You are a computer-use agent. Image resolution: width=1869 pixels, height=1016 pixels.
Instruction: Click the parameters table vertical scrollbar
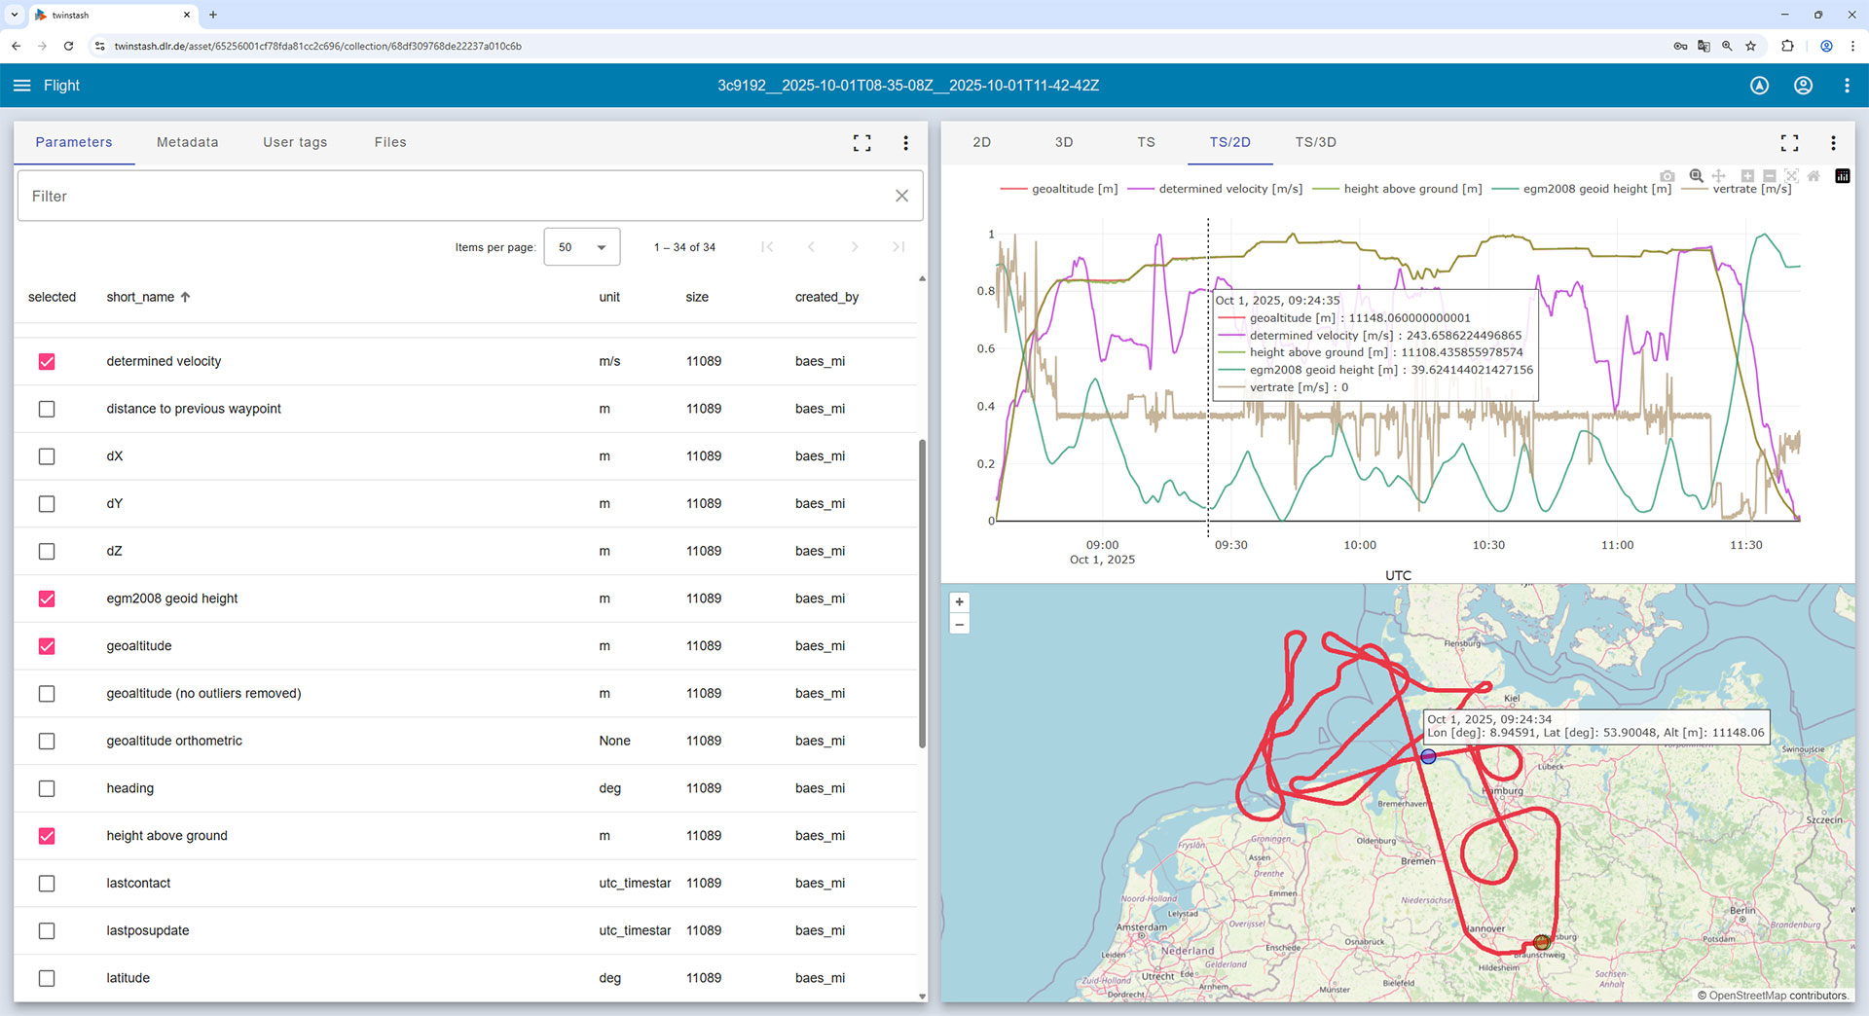pyautogui.click(x=922, y=594)
